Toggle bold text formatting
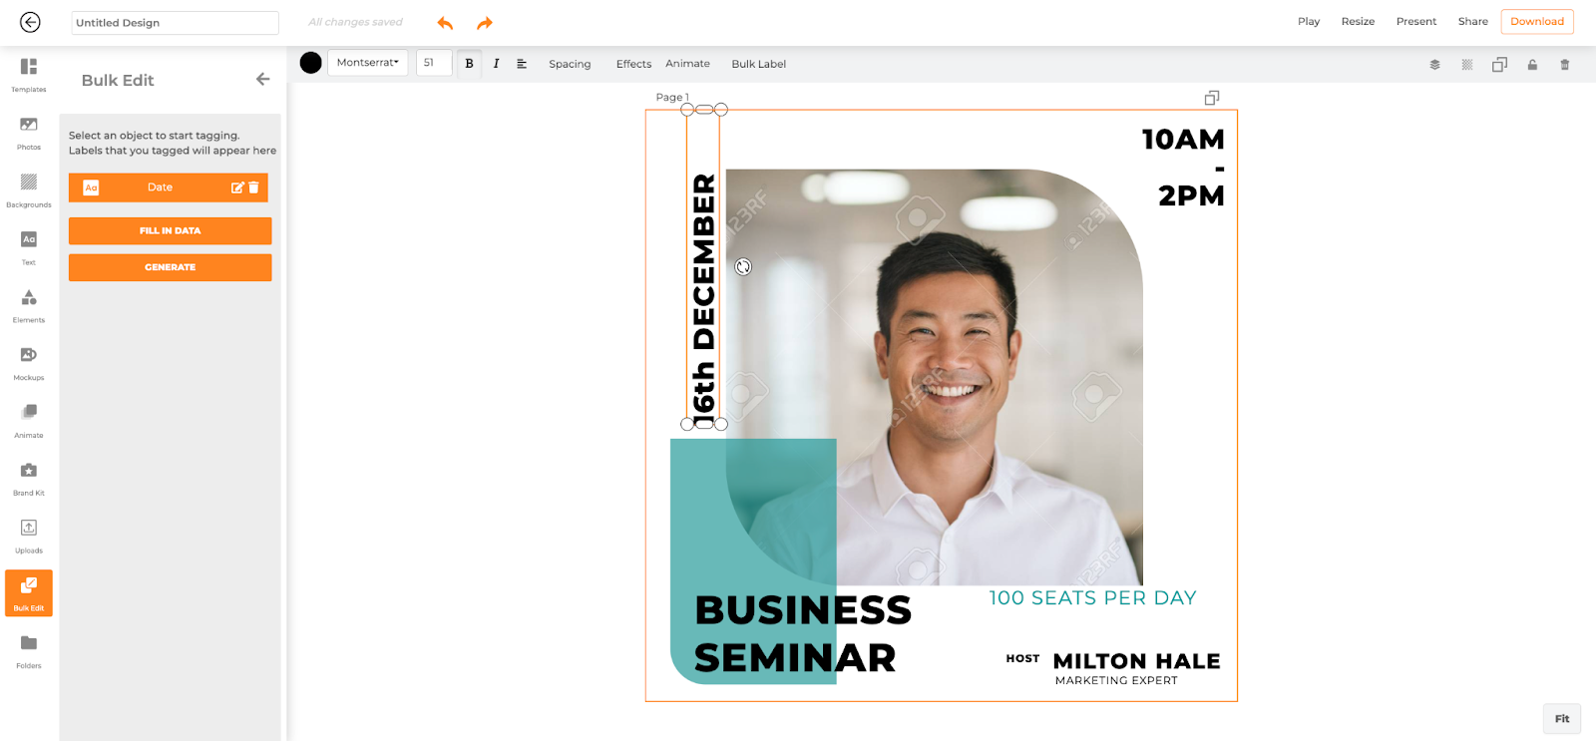The image size is (1596, 741). 469,64
